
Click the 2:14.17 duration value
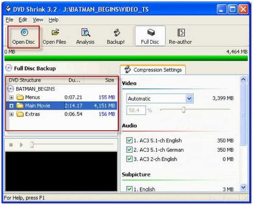pos(73,106)
